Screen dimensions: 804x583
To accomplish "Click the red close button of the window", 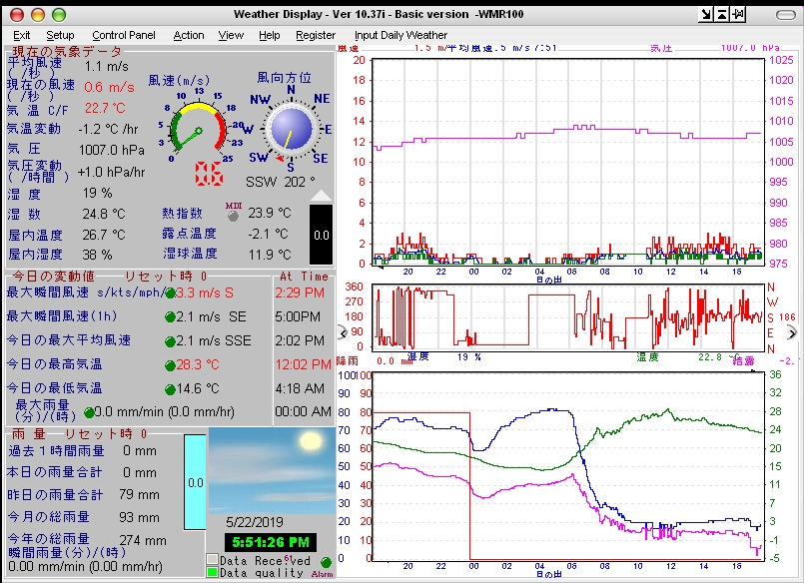I will pos(17,15).
